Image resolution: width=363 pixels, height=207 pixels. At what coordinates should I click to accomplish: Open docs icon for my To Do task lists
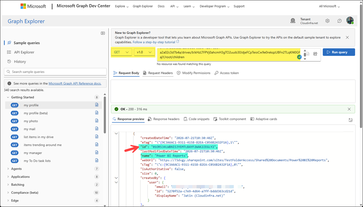pos(97,161)
